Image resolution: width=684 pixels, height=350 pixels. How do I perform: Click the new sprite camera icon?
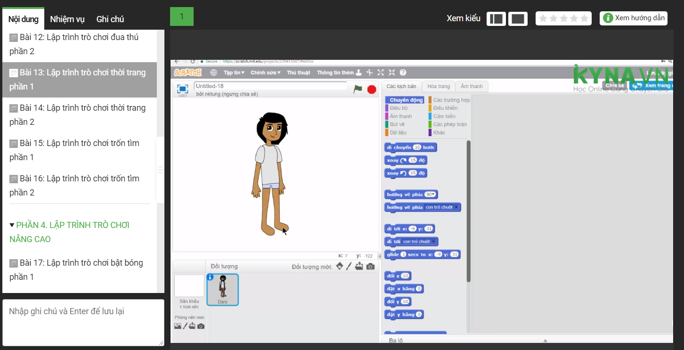pyautogui.click(x=371, y=266)
